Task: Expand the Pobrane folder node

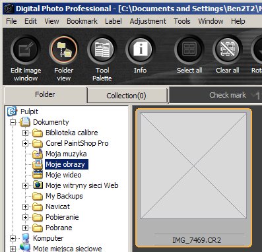Action: 25,228
